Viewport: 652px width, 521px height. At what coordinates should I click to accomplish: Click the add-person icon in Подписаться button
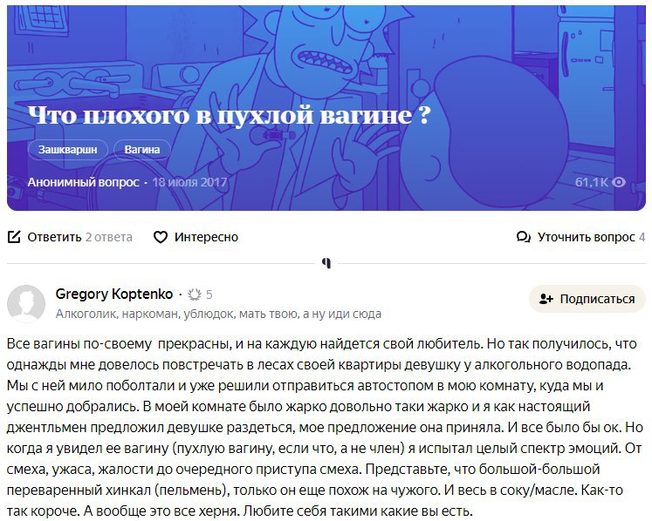[546, 299]
